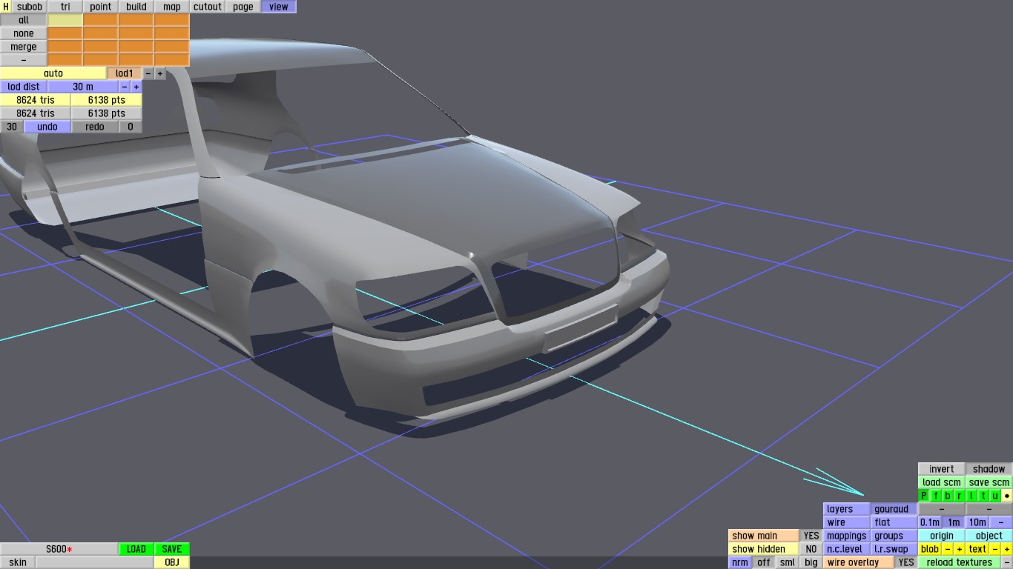1013x569 pixels.
Task: Click the load scm button
Action: coord(942,482)
